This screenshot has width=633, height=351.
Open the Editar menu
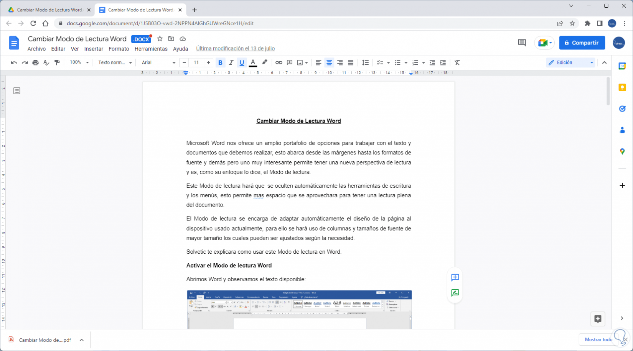[58, 49]
